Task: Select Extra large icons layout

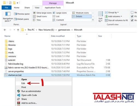Action: pyautogui.click(x=42, y=13)
